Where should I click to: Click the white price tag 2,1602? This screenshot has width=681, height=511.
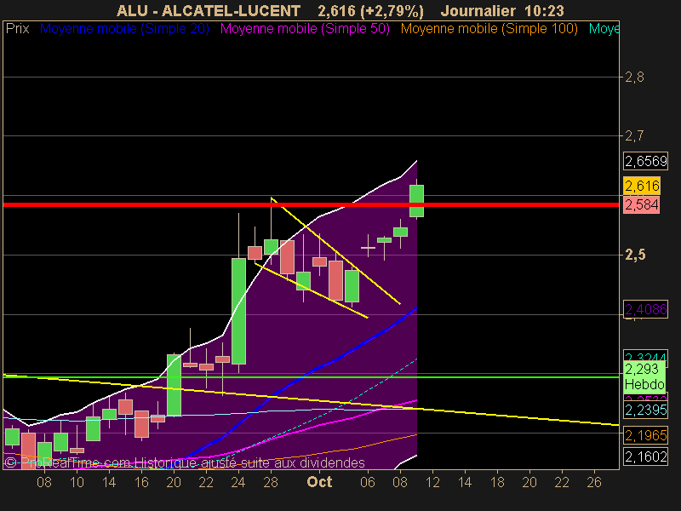tap(645, 456)
